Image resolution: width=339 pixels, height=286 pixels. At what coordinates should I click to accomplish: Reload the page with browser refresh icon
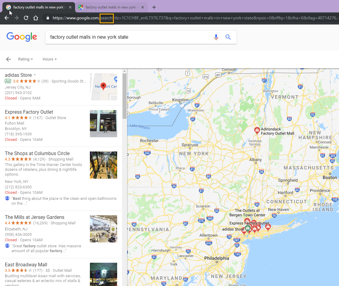click(x=26, y=18)
